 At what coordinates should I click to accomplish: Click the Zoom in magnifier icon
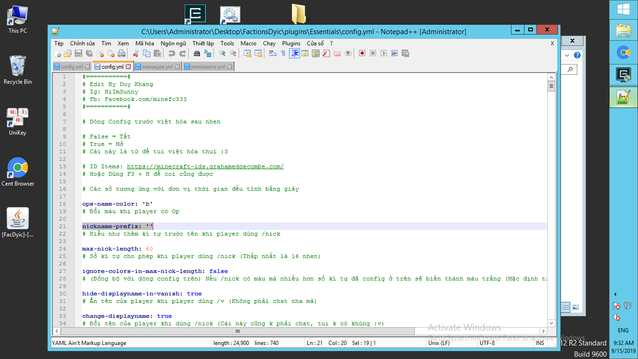(x=222, y=53)
